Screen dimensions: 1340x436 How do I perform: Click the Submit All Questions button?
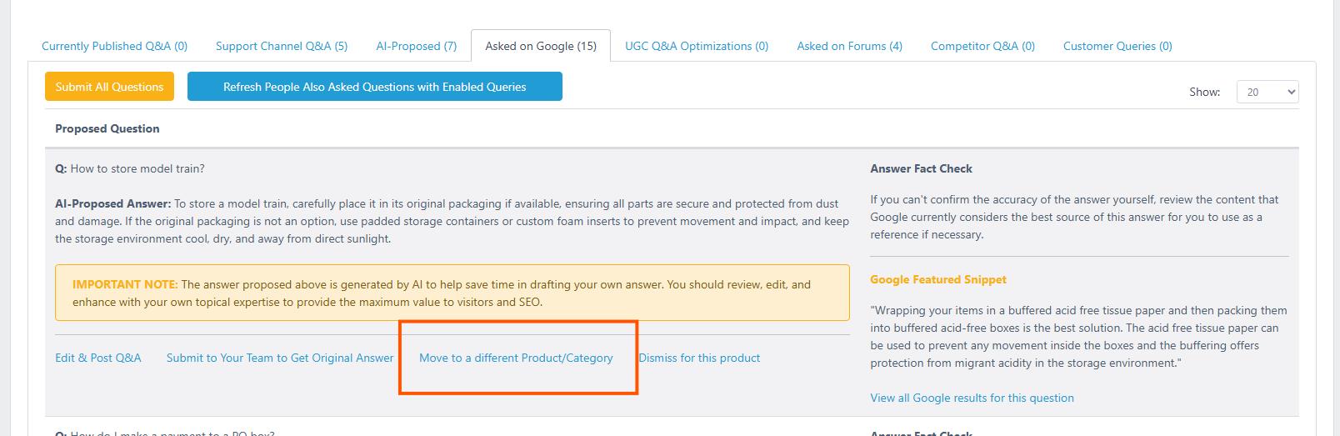[x=109, y=87]
